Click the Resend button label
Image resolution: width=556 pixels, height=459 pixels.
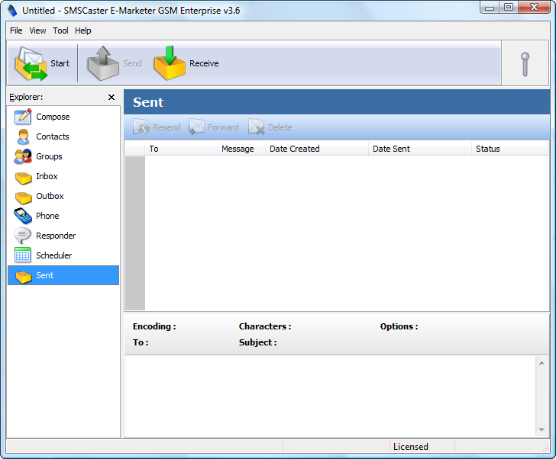(x=166, y=127)
